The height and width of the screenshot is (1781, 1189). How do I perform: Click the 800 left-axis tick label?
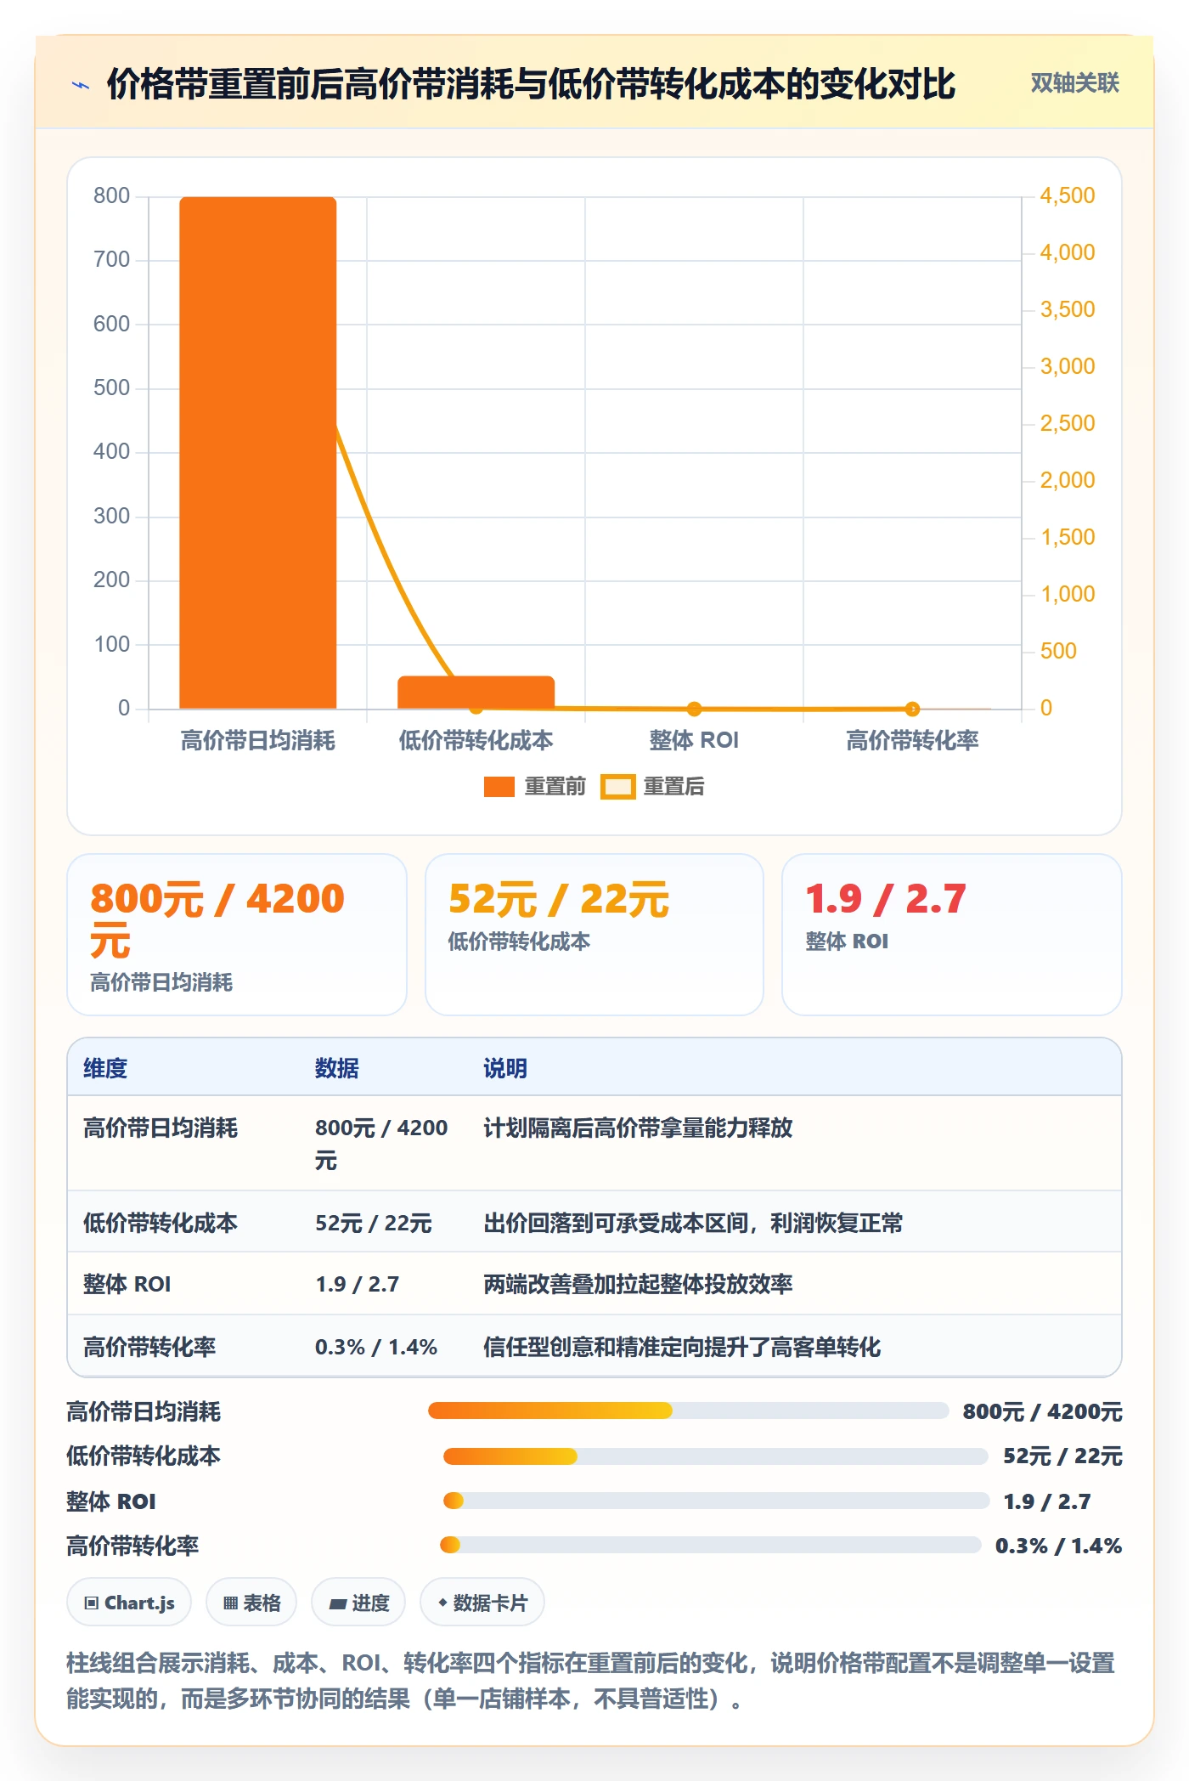pyautogui.click(x=111, y=195)
